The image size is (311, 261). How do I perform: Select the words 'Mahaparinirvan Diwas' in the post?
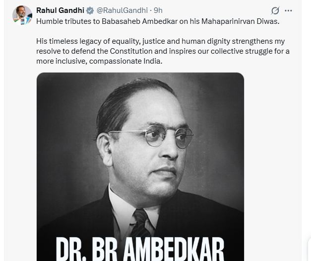pyautogui.click(x=239, y=21)
